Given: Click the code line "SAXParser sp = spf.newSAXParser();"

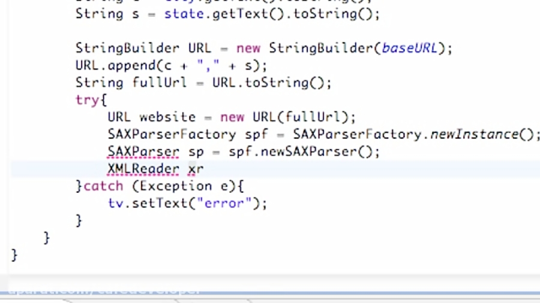Looking at the screenshot, I should pyautogui.click(x=244, y=151).
